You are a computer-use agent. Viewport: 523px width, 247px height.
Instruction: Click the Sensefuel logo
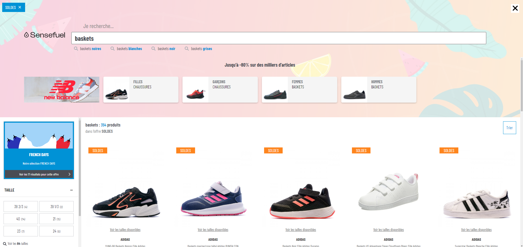(x=45, y=35)
